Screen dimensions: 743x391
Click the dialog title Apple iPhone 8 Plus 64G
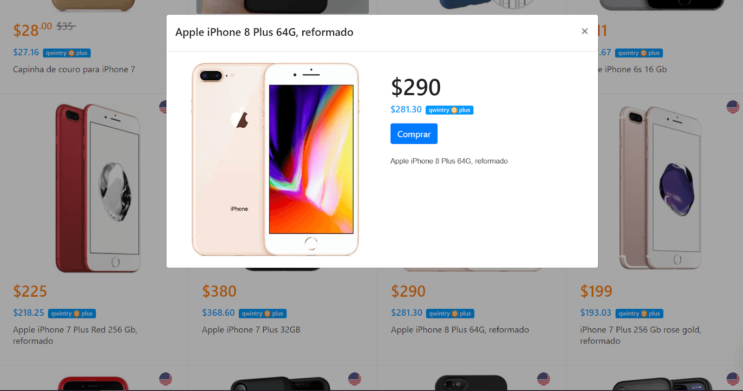point(264,32)
